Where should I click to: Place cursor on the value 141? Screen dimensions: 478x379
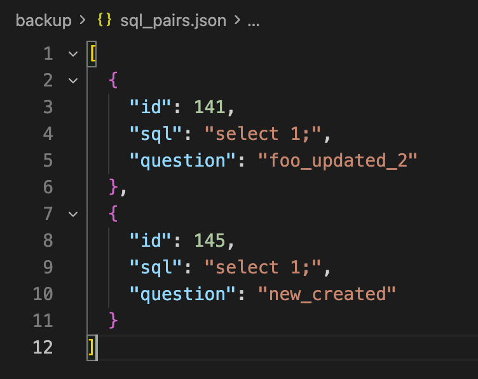210,107
